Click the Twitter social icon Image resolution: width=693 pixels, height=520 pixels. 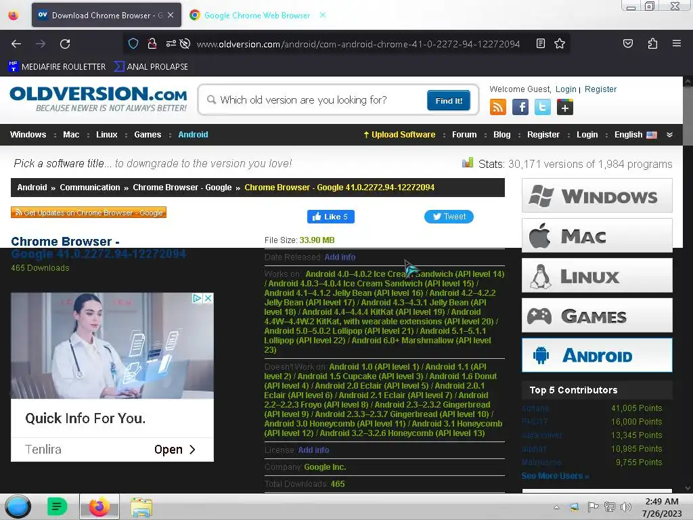543,108
